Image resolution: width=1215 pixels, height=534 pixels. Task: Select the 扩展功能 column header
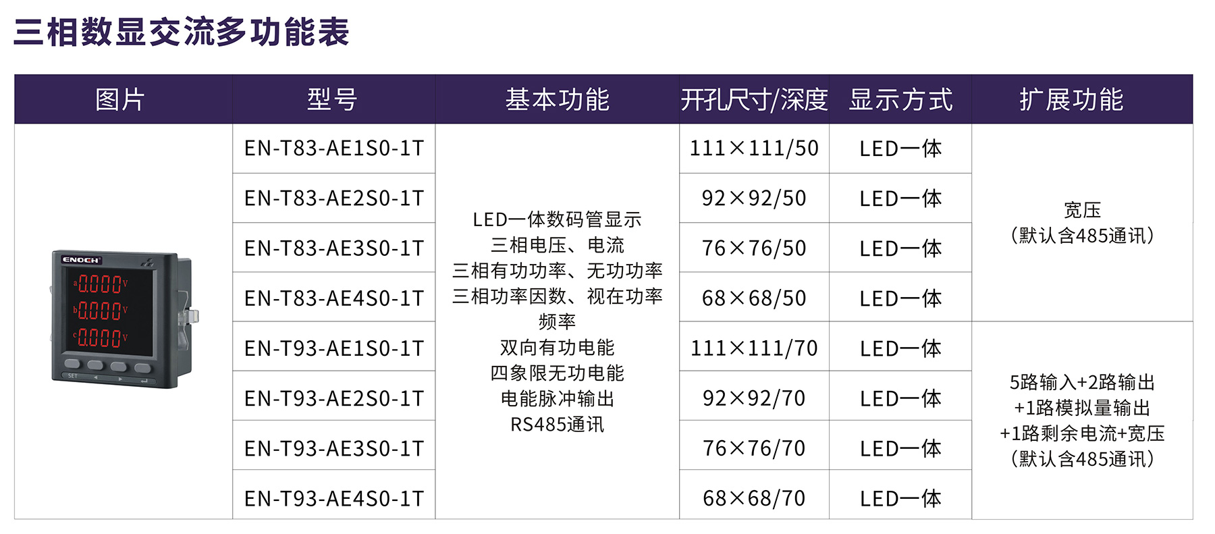pyautogui.click(x=1071, y=100)
